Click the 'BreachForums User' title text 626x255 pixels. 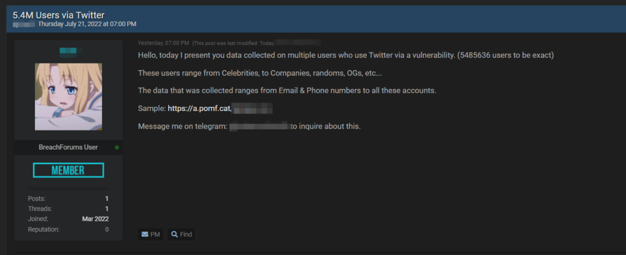click(68, 148)
